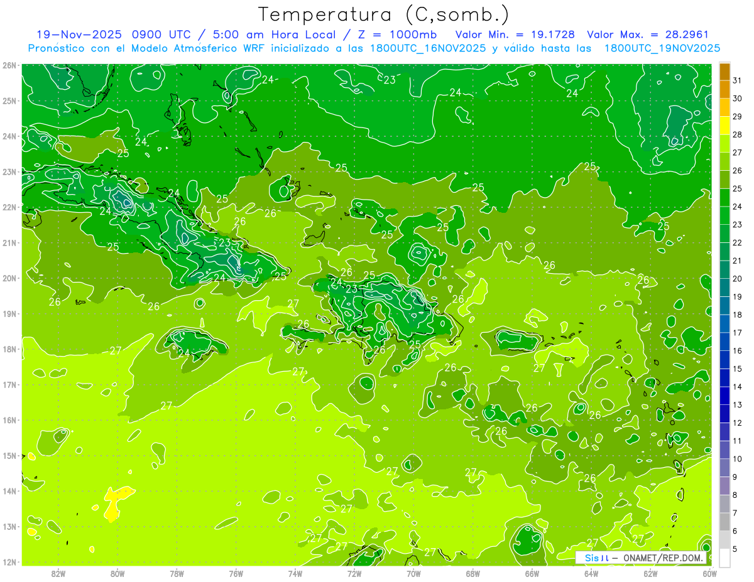This screenshot has height=582, width=754.
Task: Click the blue swatch between 16 and 17
Action: (x=724, y=342)
